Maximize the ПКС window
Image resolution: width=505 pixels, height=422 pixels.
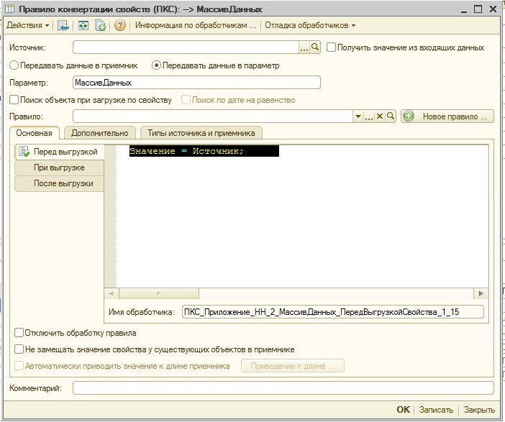click(x=478, y=9)
